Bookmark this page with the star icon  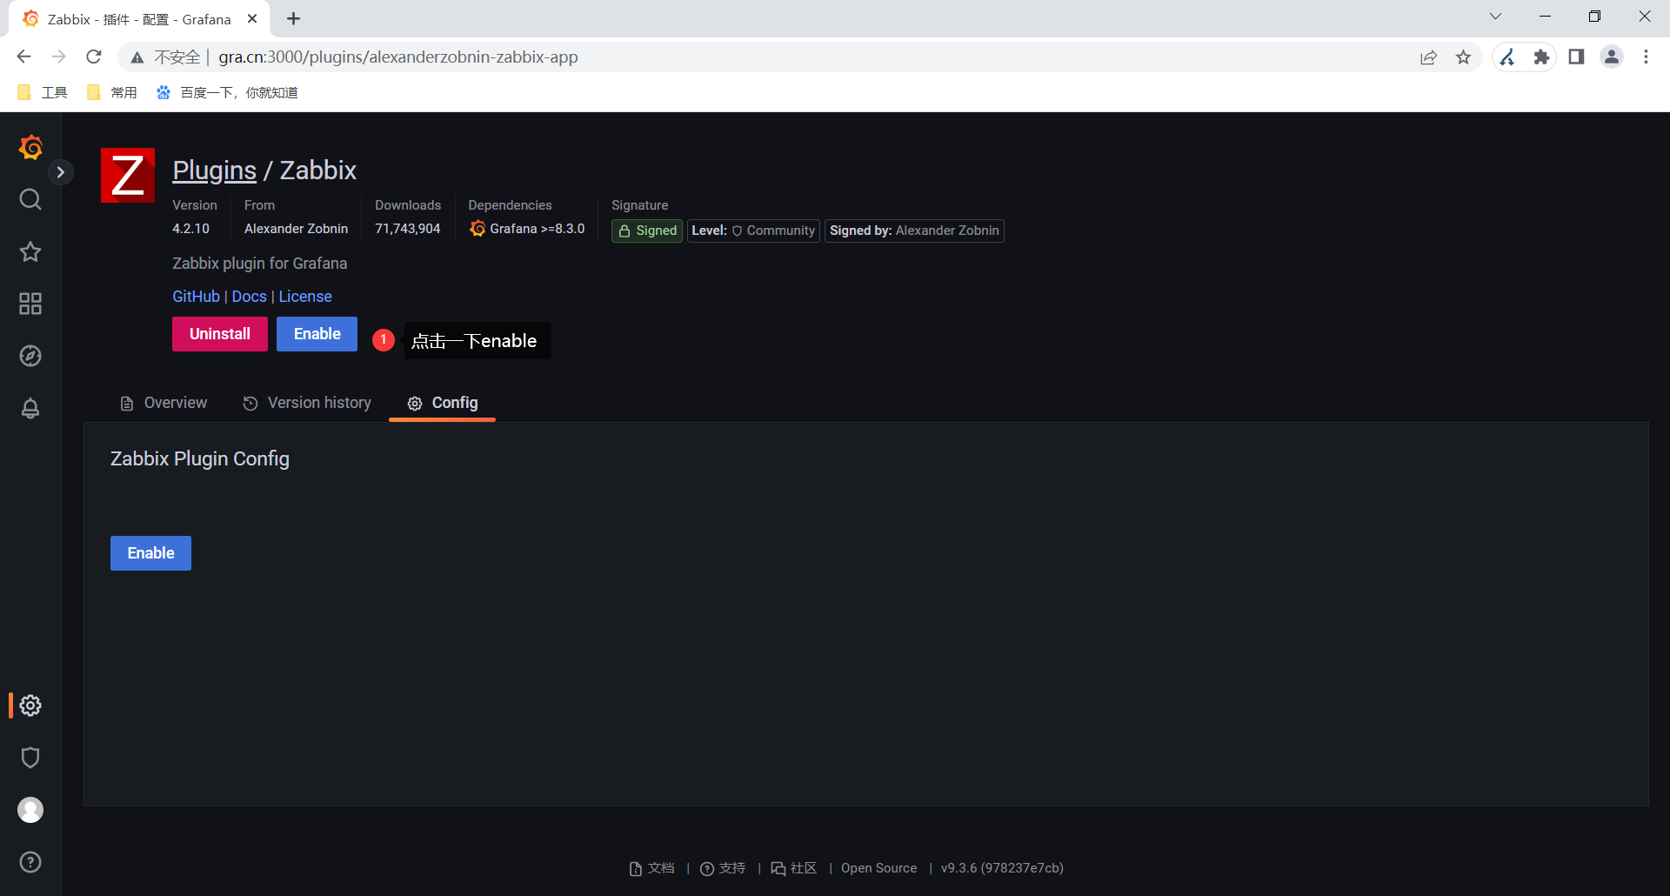pyautogui.click(x=1464, y=57)
